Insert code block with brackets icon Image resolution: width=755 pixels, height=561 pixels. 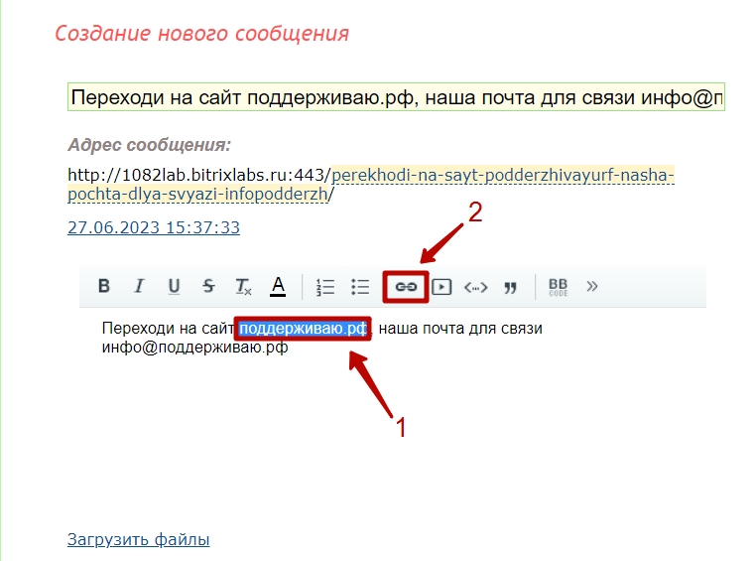pyautogui.click(x=476, y=287)
